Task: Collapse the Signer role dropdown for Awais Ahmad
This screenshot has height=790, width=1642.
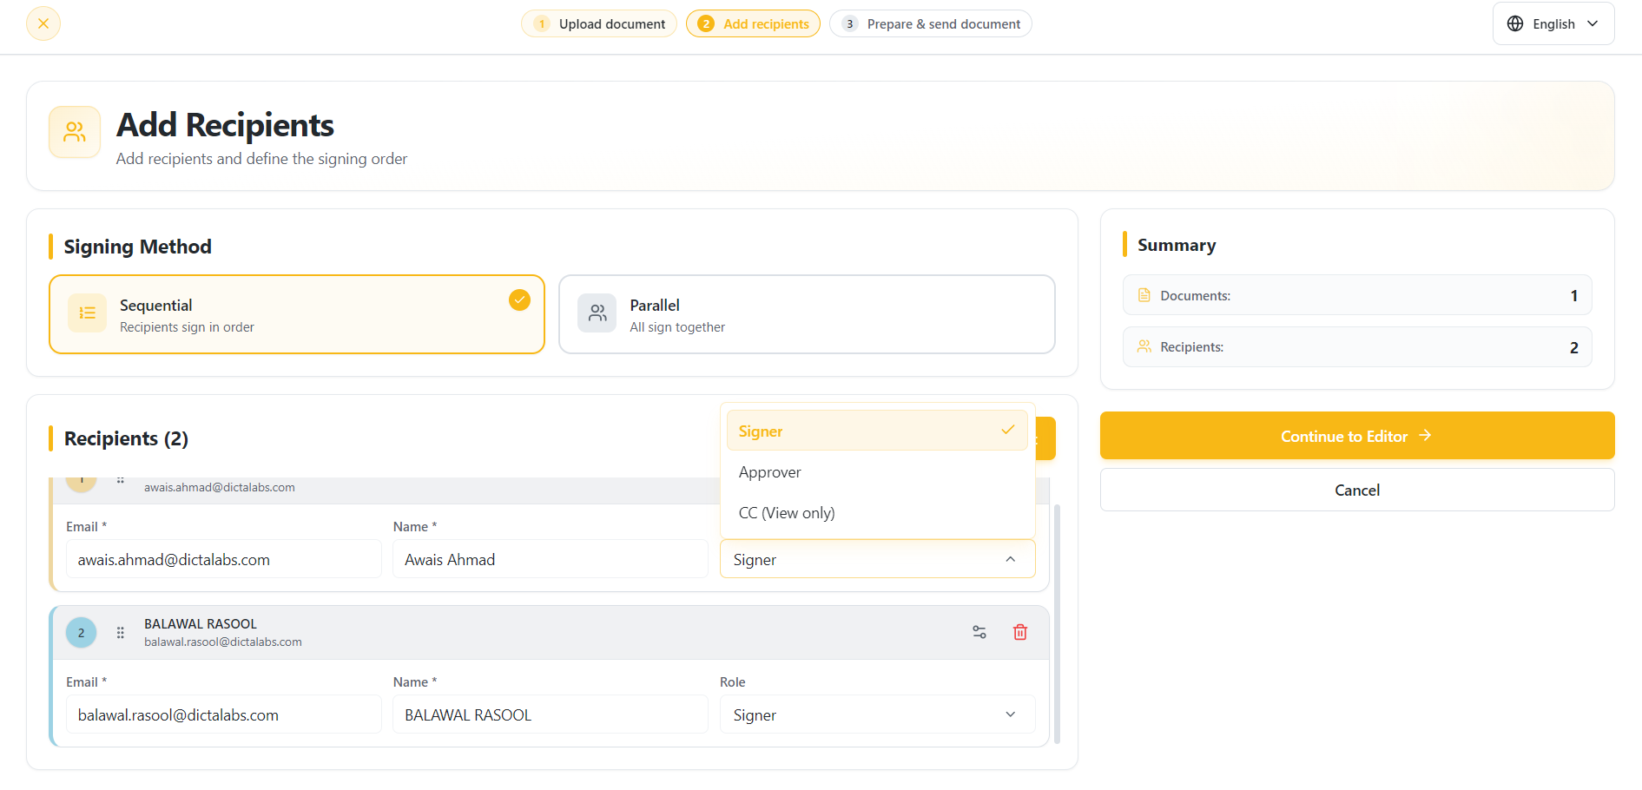Action: pos(877,559)
